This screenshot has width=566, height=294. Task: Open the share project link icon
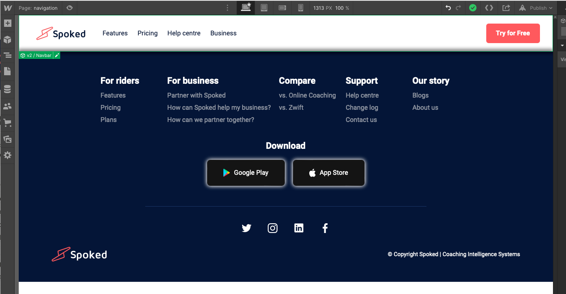coord(506,8)
